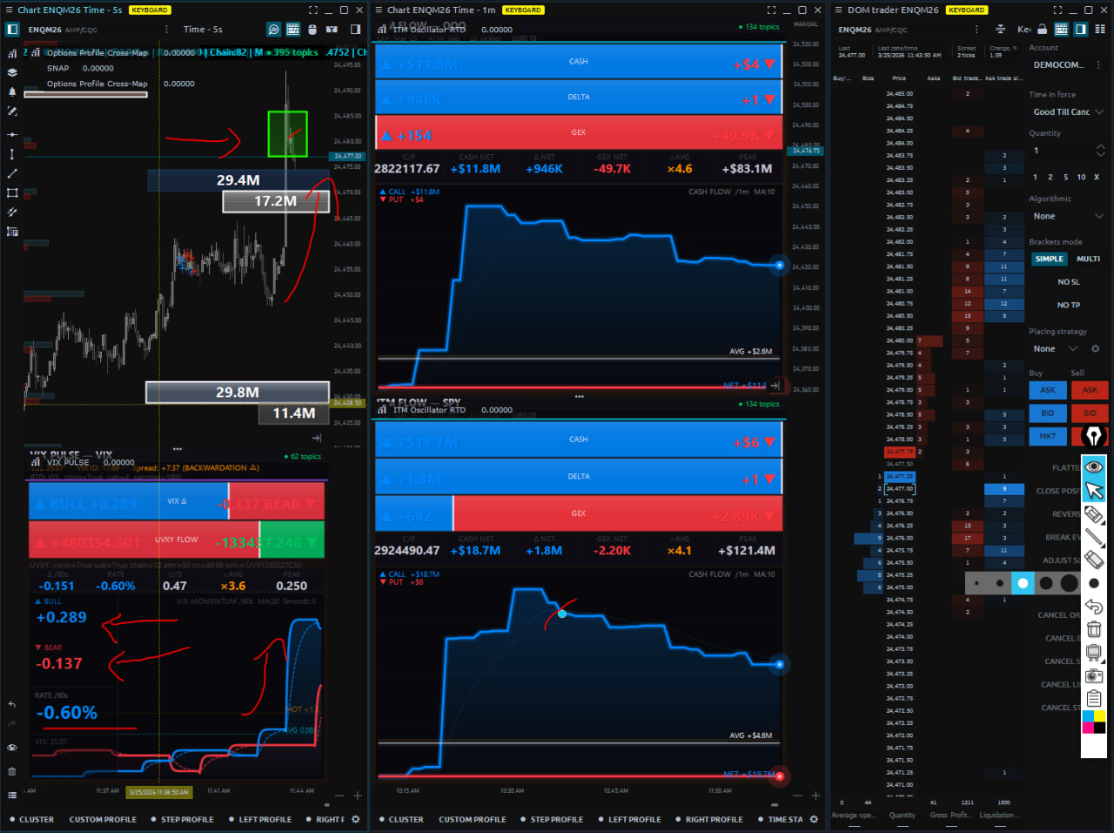This screenshot has height=833, width=1114.
Task: Switch brackets mode to MULTI
Action: (x=1088, y=259)
